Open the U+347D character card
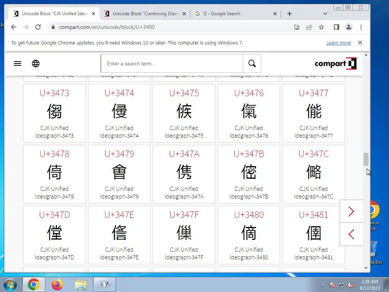 54,235
